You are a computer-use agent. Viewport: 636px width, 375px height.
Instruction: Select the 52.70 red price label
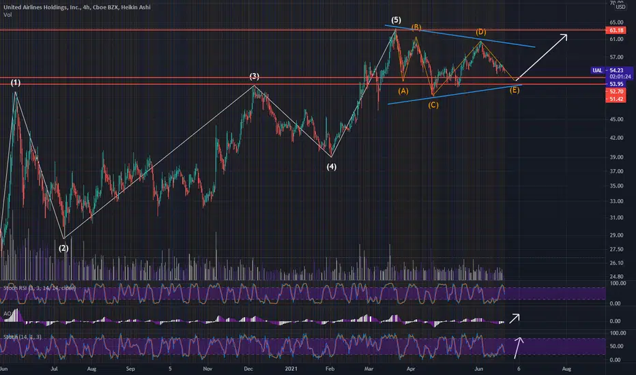(x=616, y=91)
